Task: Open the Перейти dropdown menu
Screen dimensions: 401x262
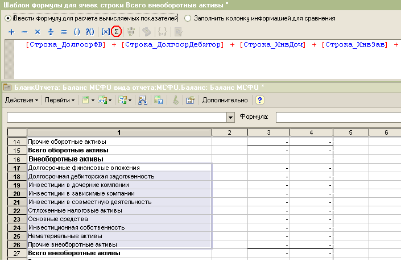Action: 60,100
